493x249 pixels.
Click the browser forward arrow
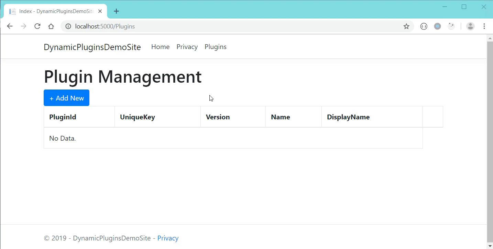click(x=23, y=26)
